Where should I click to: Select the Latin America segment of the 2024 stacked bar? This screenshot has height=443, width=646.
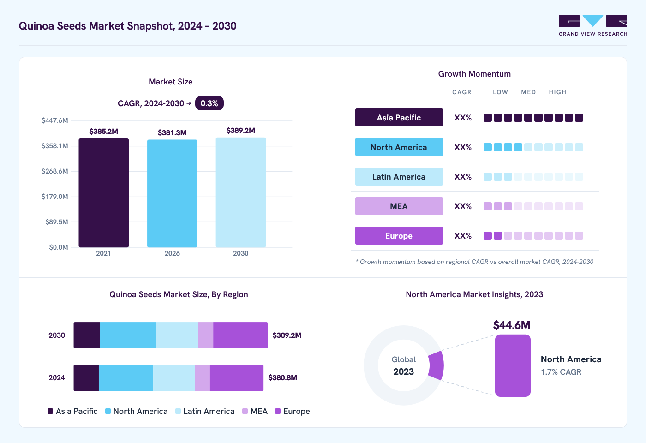174,378
